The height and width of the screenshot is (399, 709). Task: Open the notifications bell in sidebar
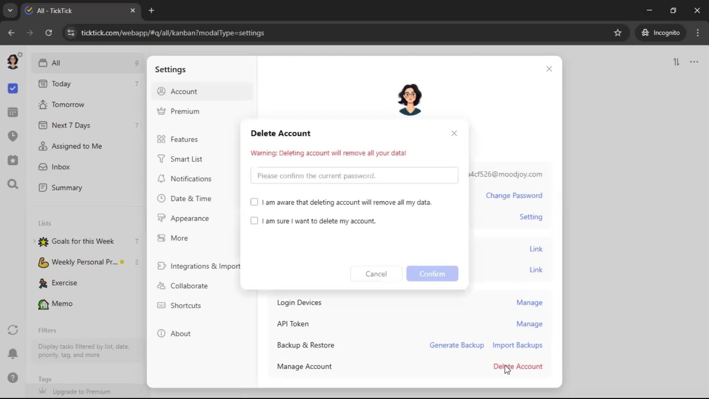click(x=13, y=354)
